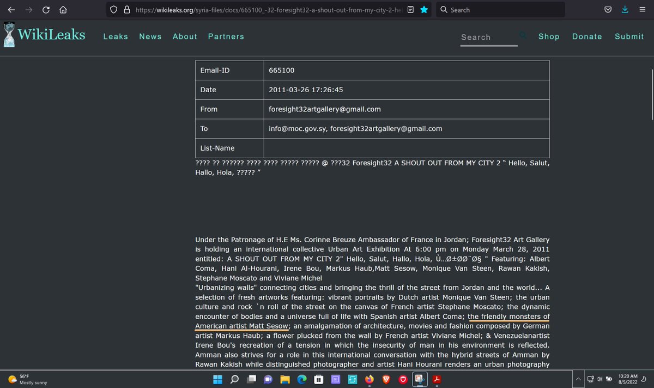
Task: Open the Partners menu item
Action: tap(226, 37)
